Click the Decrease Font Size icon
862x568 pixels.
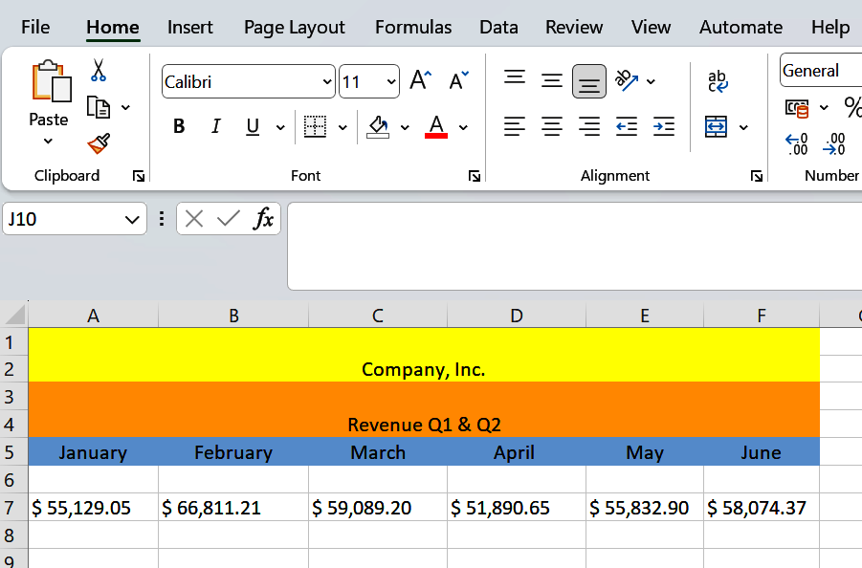click(456, 80)
